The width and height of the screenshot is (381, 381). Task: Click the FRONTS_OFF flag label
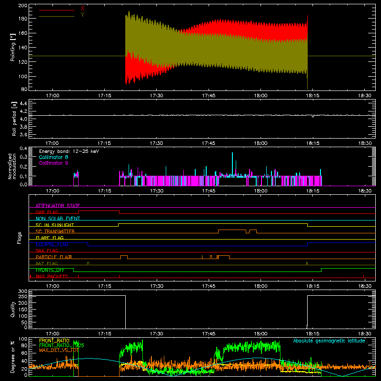click(50, 270)
